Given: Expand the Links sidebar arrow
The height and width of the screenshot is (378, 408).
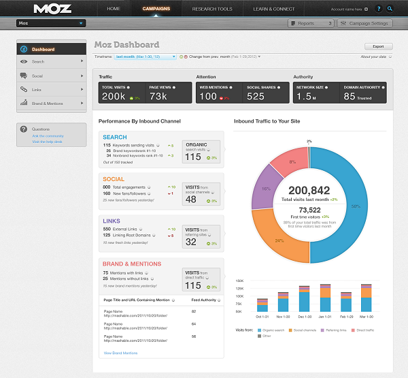Looking at the screenshot, I should [x=82, y=89].
